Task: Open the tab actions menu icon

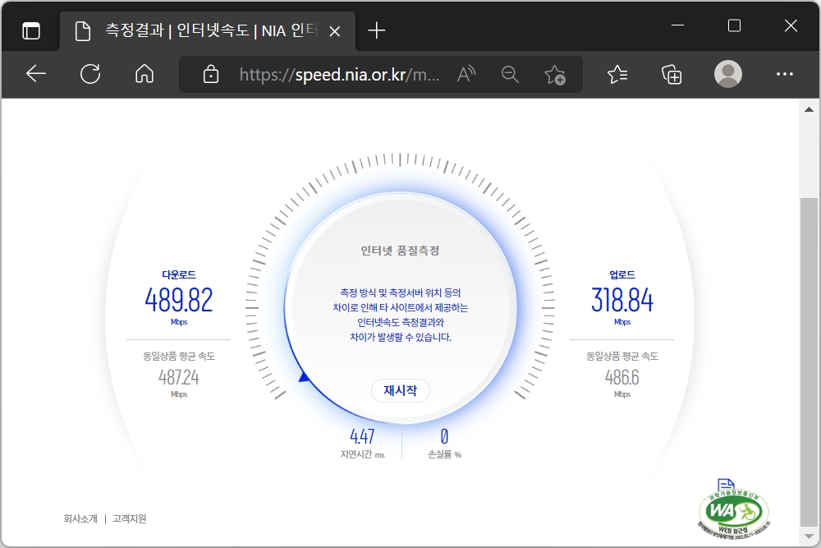Action: (31, 31)
